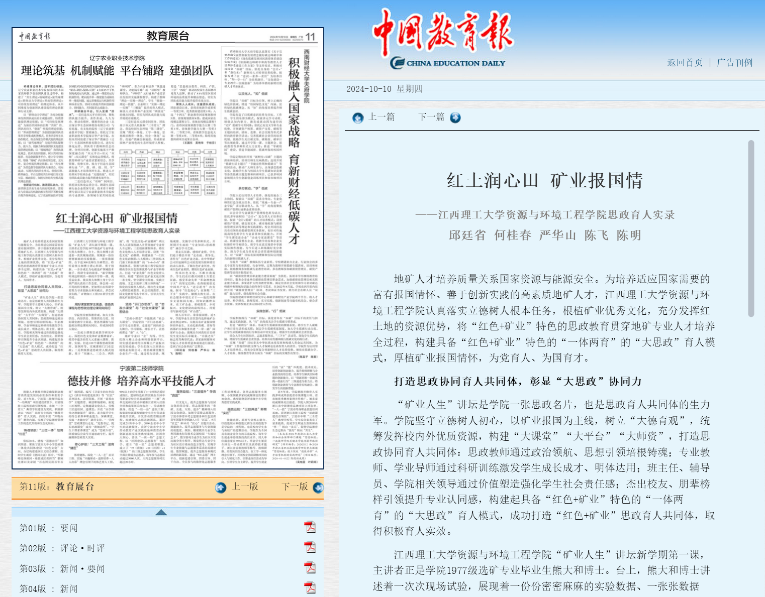Open PDF icon for 第01版 要闻

pyautogui.click(x=310, y=527)
